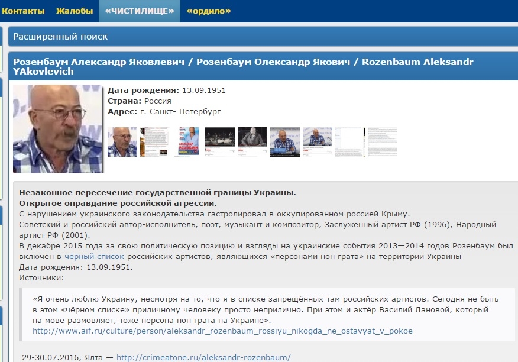Go to the Жалобы page
This screenshot has width=518, height=362.
75,11
